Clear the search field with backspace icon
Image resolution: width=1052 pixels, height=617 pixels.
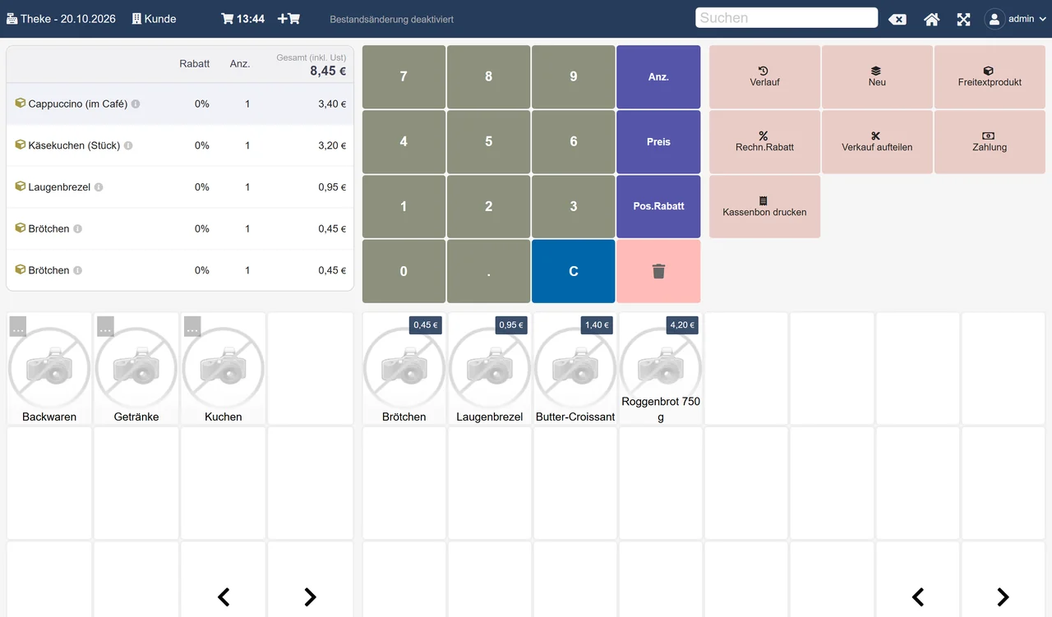pos(897,19)
